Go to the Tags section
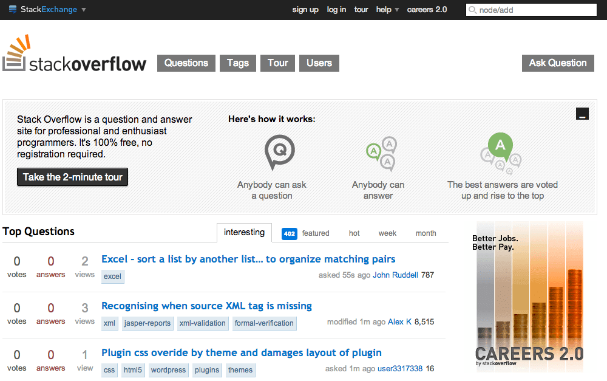This screenshot has width=607, height=381. coord(238,63)
